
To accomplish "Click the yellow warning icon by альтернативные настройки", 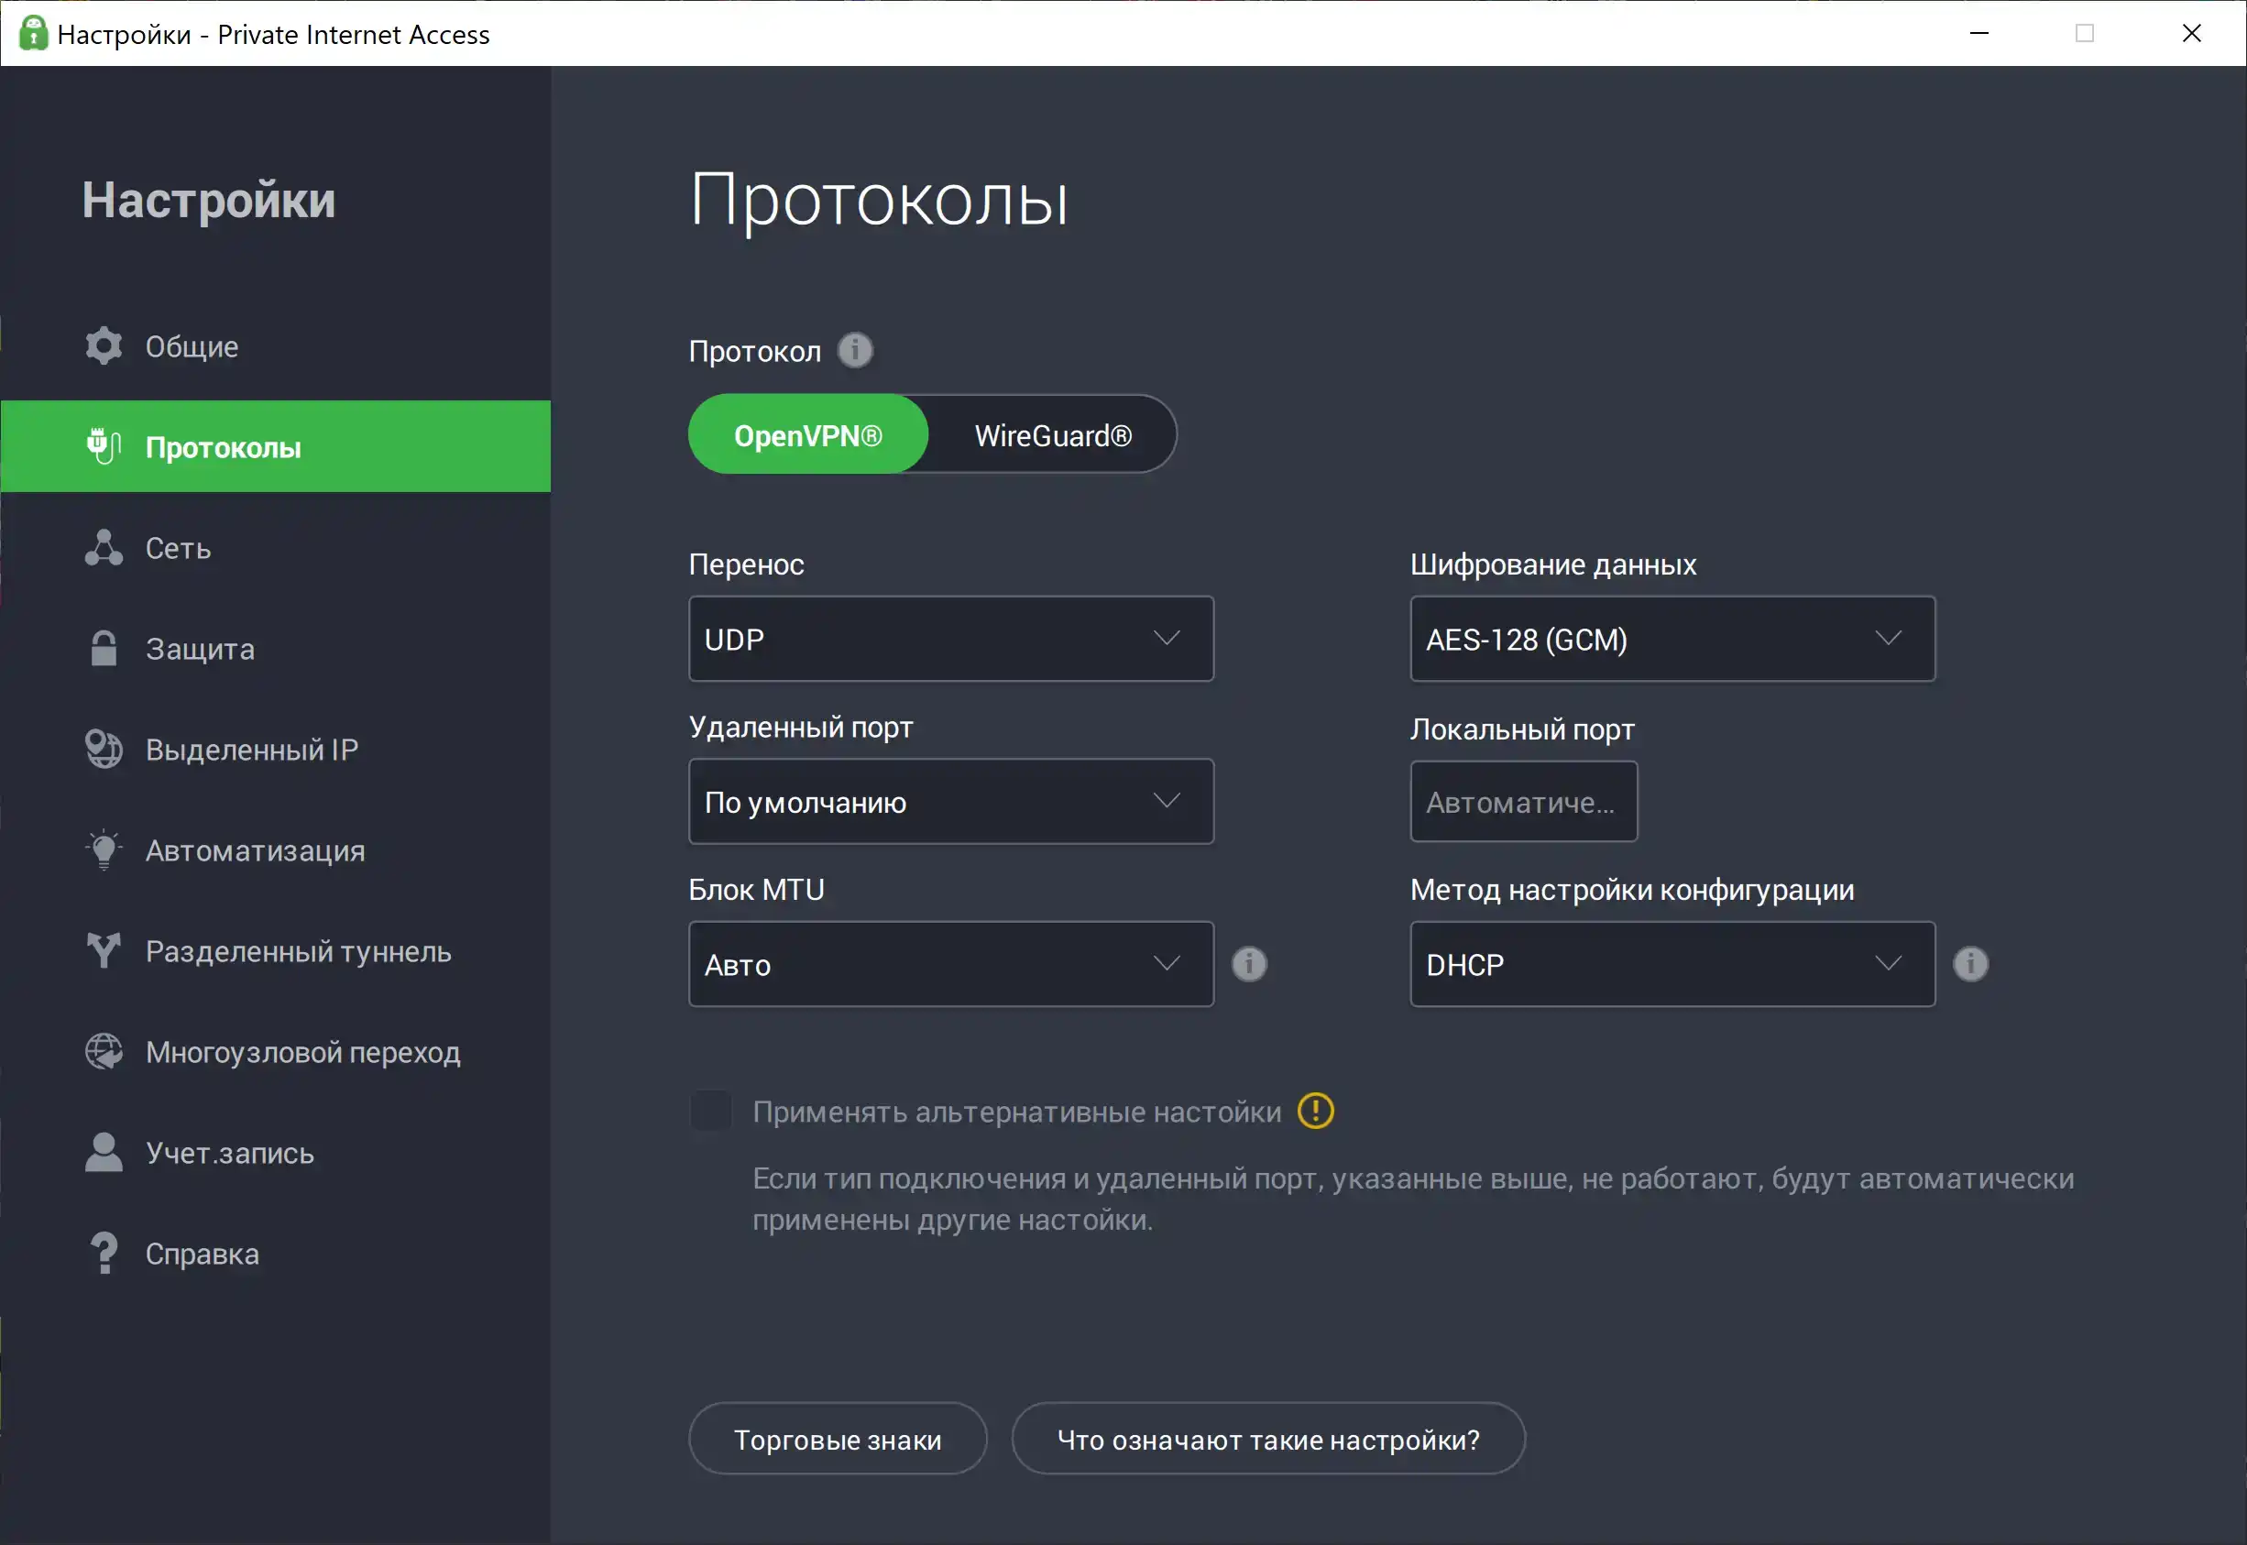I will click(x=1316, y=1112).
